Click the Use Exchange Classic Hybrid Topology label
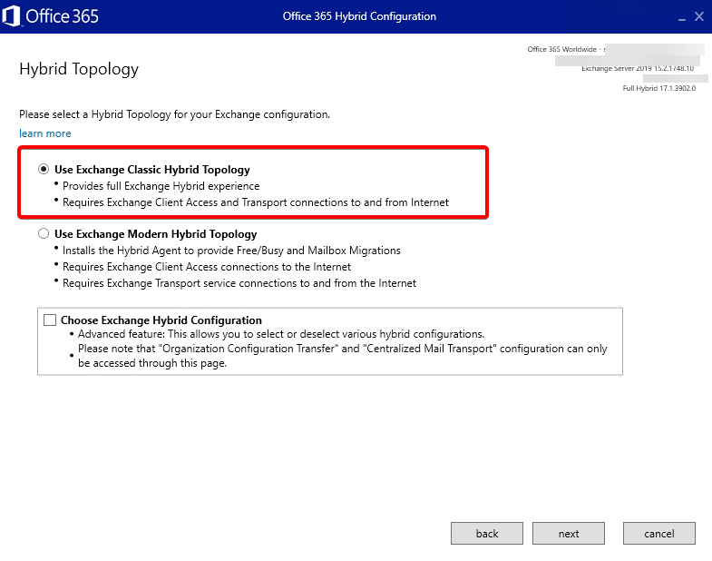 click(151, 170)
